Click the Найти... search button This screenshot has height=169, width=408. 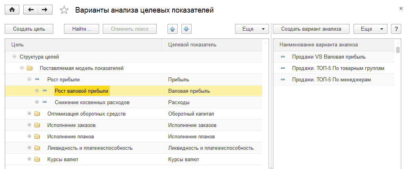81,29
